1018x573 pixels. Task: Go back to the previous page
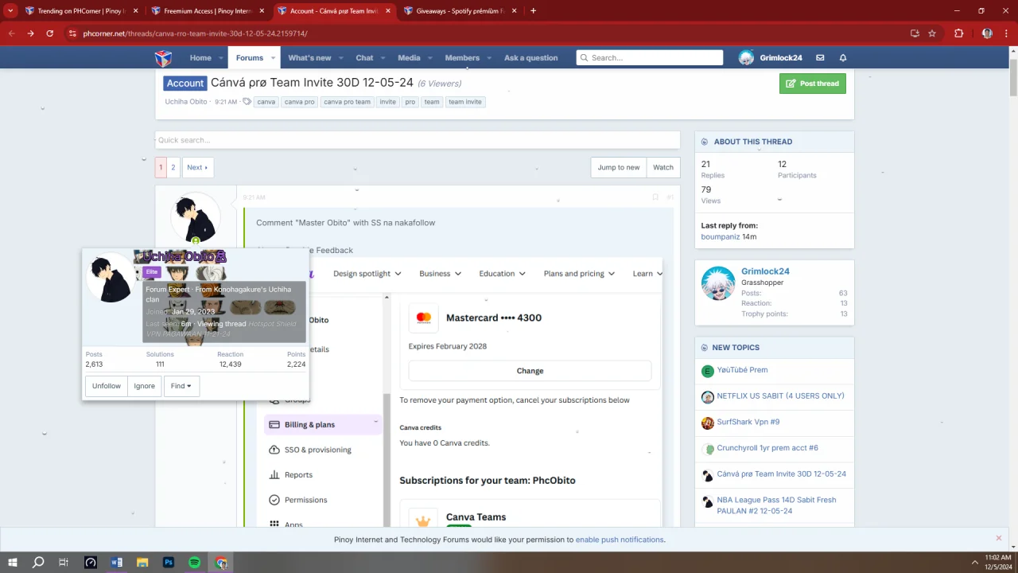tap(11, 33)
